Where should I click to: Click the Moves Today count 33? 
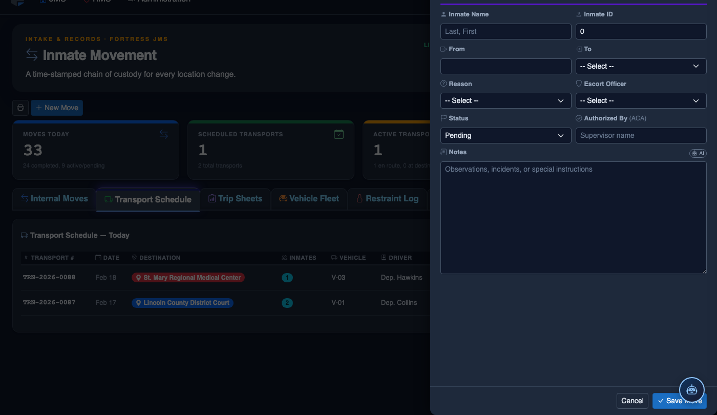click(x=33, y=150)
